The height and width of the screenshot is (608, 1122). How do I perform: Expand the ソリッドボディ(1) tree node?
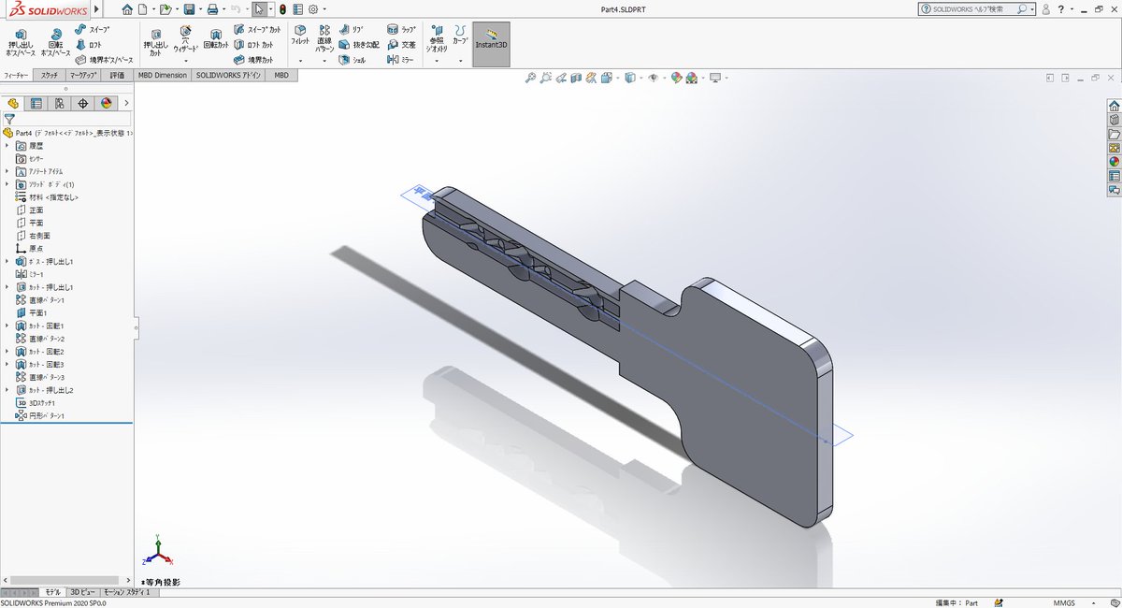point(7,184)
